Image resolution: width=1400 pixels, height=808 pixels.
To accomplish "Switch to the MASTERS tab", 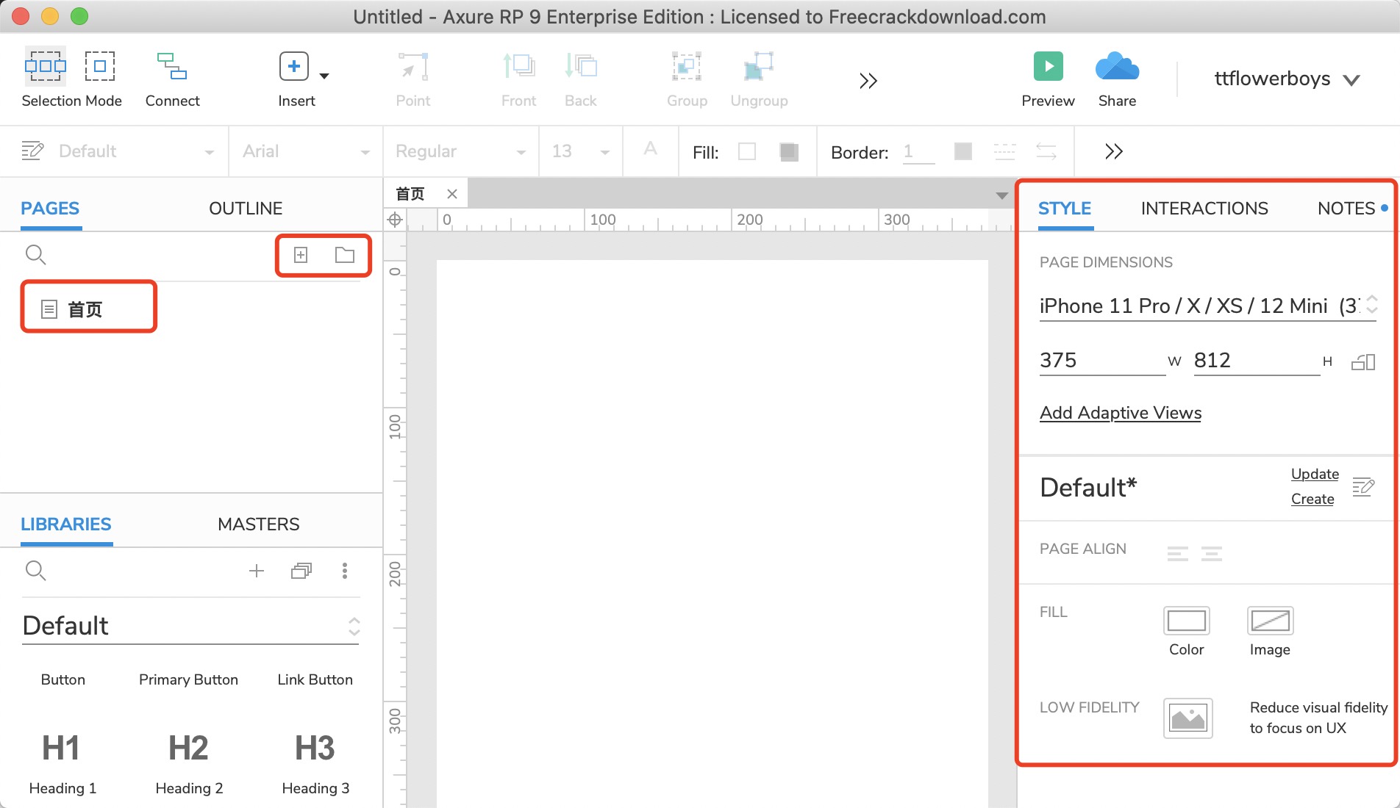I will point(259,524).
